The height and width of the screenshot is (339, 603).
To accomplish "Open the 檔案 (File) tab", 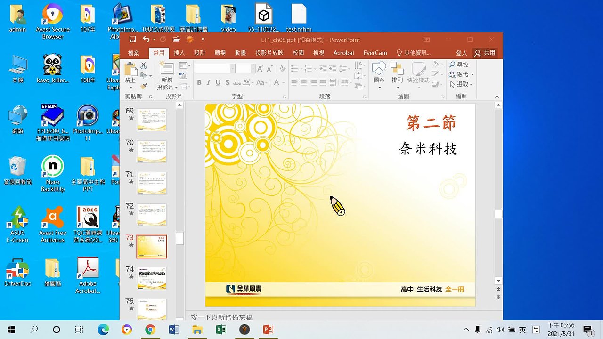I will tap(134, 53).
